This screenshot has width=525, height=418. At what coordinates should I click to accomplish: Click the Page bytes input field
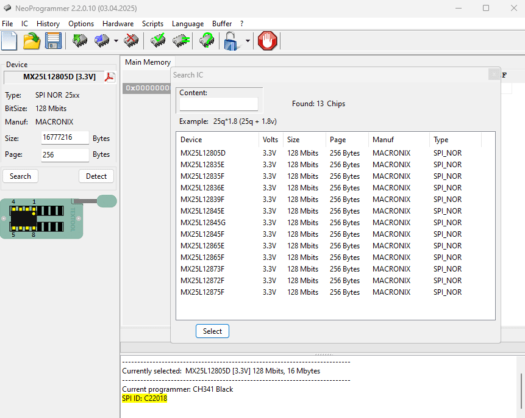[x=65, y=155]
